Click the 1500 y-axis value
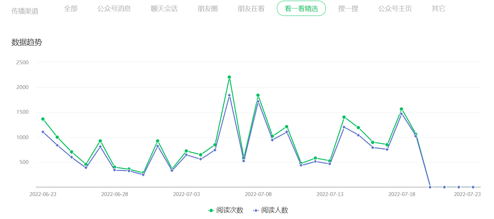This screenshot has height=219, width=494. pos(22,112)
